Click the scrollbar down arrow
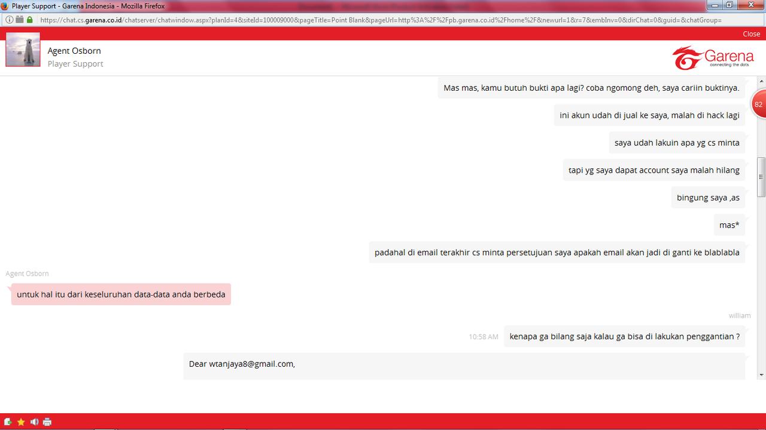 (x=761, y=374)
